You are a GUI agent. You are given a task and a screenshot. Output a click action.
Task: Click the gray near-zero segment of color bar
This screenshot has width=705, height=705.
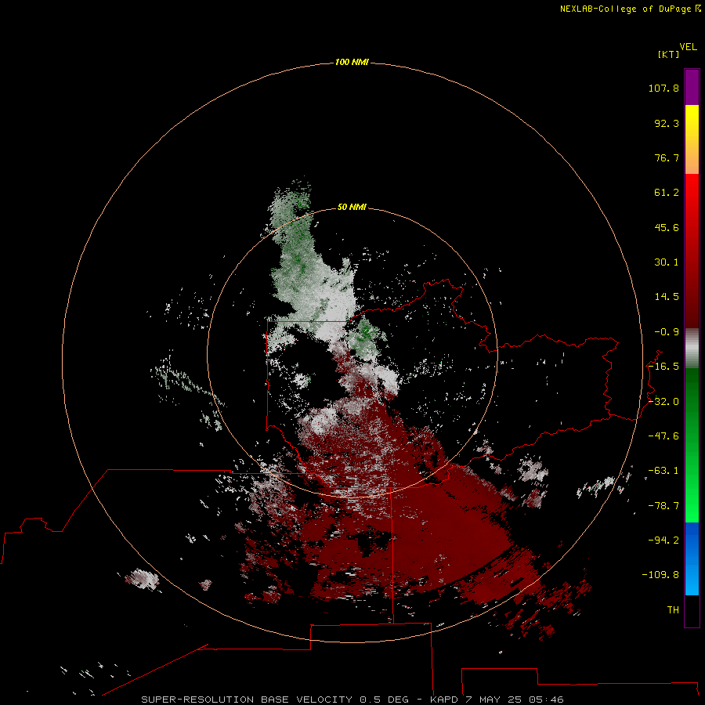point(692,349)
